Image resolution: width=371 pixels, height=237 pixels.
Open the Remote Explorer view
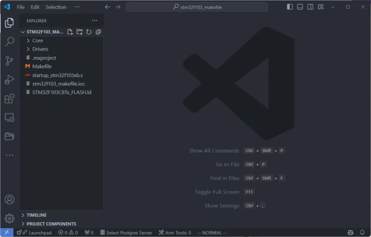pyautogui.click(x=9, y=117)
